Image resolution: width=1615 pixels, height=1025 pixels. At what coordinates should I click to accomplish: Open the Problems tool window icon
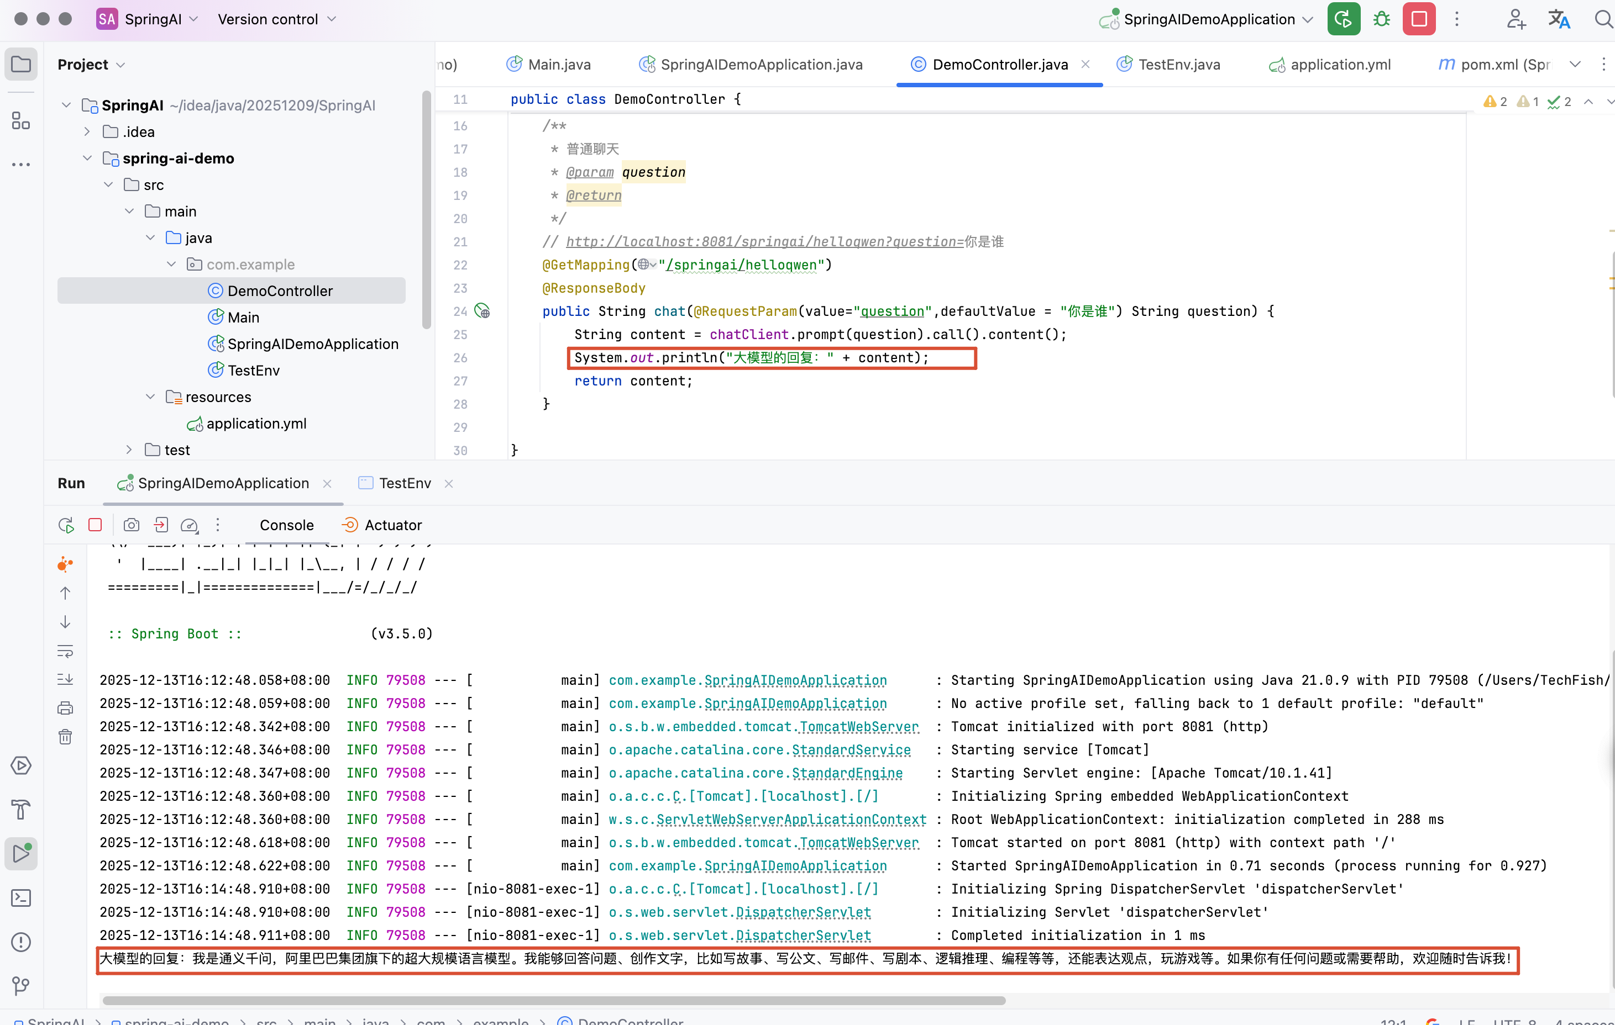tap(21, 942)
